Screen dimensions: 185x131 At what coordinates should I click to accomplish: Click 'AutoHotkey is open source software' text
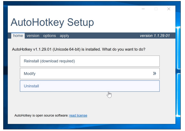(41, 116)
